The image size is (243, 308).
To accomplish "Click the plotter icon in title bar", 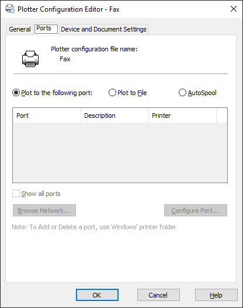I will 10,9.
